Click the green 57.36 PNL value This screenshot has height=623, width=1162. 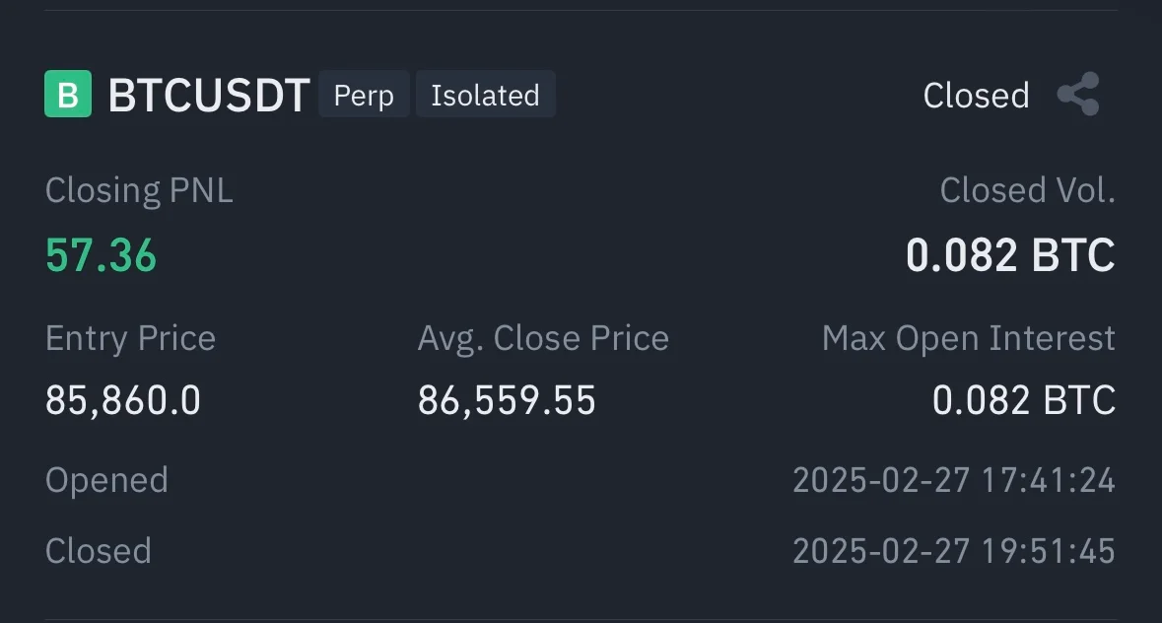click(101, 255)
